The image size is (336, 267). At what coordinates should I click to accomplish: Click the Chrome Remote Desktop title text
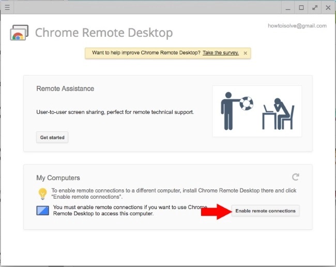click(x=104, y=33)
